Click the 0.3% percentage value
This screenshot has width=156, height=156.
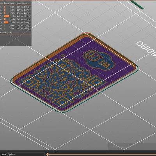pyautogui.click(x=12, y=28)
